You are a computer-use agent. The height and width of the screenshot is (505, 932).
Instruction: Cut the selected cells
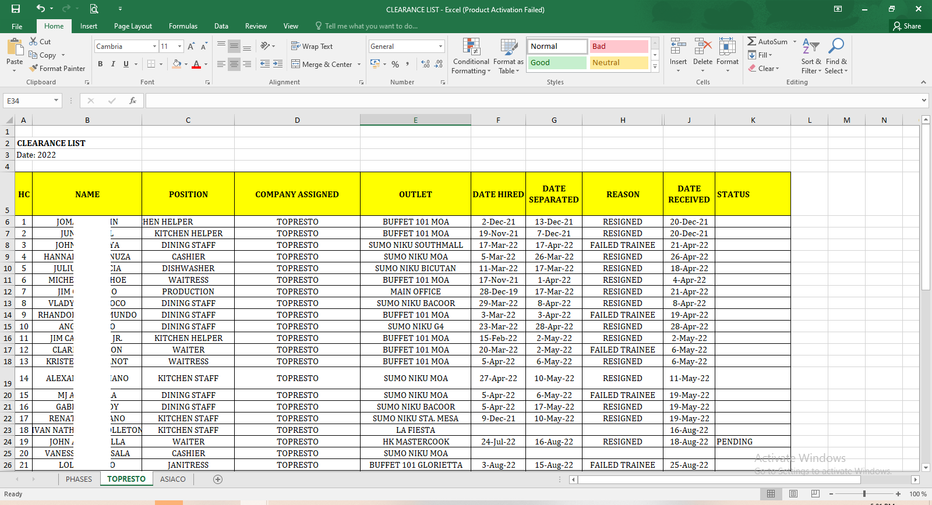click(40, 41)
